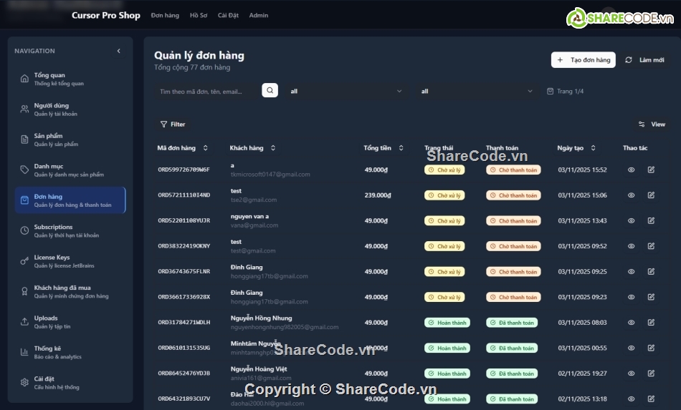681x410 pixels.
Task: View details of order ORD52201108YUJR
Action: (x=631, y=220)
